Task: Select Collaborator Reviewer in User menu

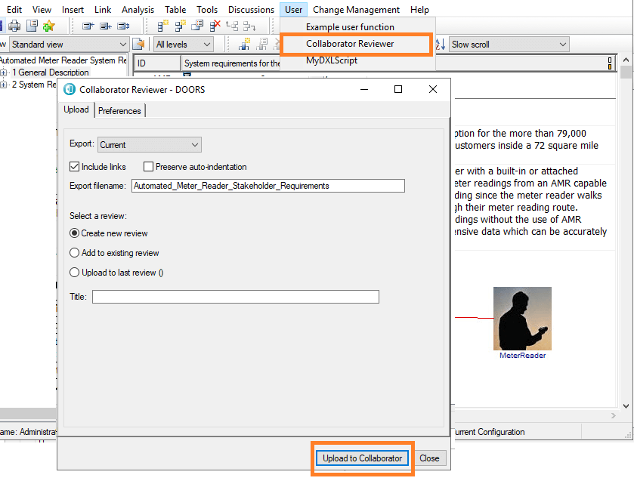Action: [x=350, y=44]
